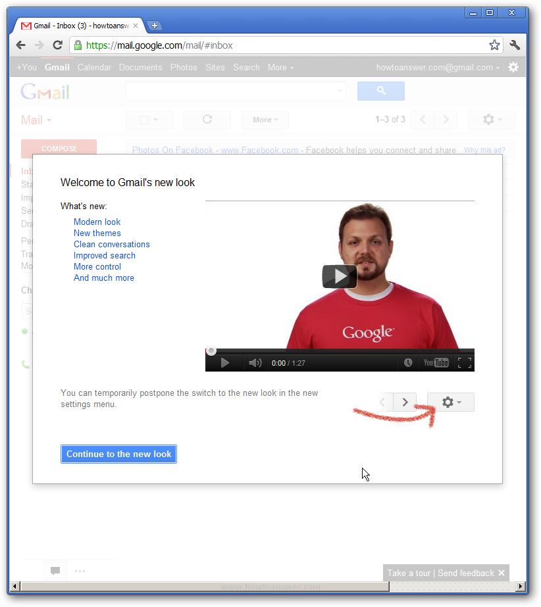Click the browser forward arrow
541x607 pixels.
[x=39, y=45]
